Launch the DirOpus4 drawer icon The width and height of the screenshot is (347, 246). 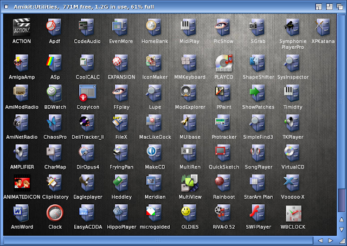[87, 153]
